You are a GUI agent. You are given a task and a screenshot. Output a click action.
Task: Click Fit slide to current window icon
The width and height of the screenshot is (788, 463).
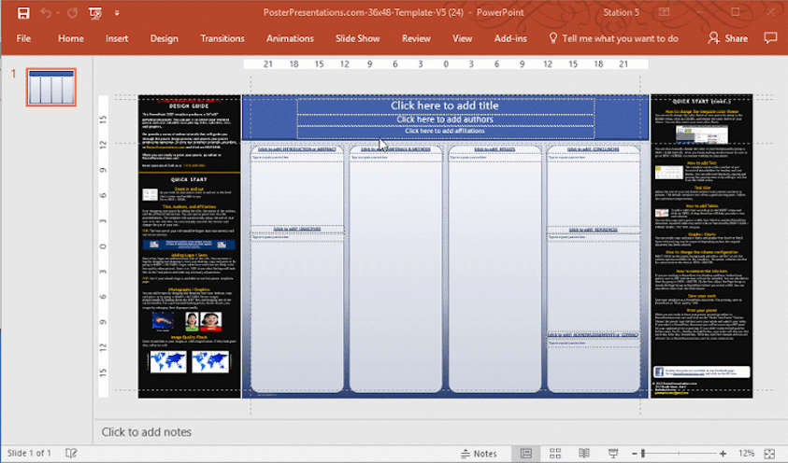tap(769, 454)
